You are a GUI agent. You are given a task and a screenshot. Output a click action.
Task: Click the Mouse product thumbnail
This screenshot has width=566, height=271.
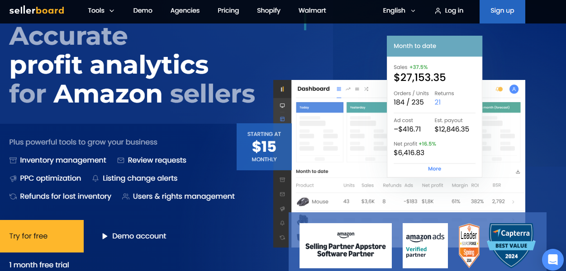point(303,201)
